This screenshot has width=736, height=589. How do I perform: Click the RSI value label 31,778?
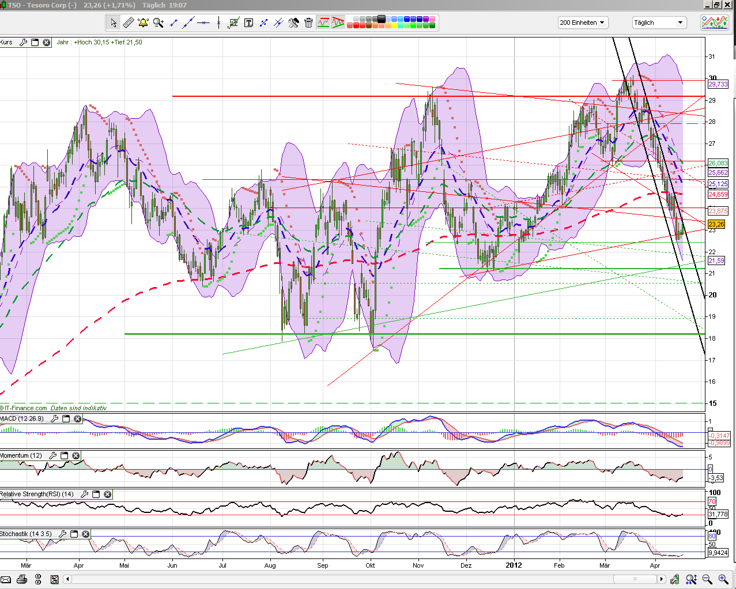[x=718, y=514]
